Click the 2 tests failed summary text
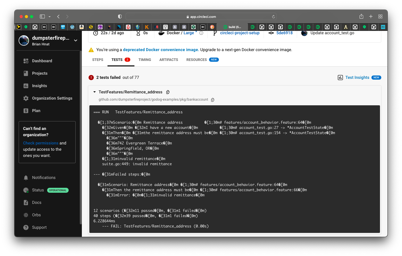Viewport: 402px width, 256px height. [108, 78]
